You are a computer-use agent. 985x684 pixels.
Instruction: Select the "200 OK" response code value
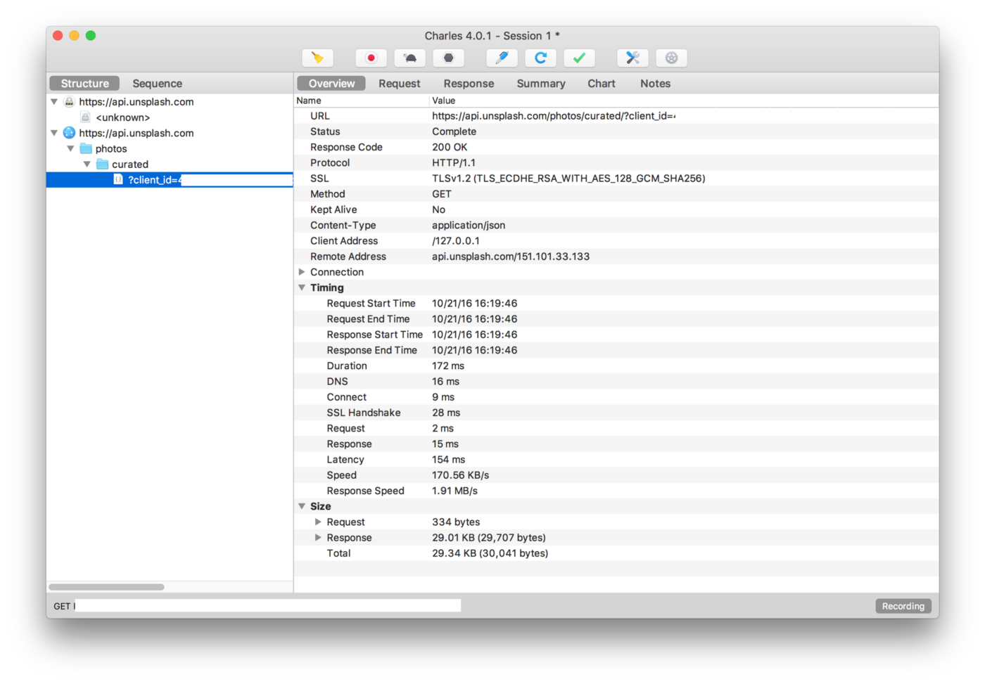pos(450,147)
